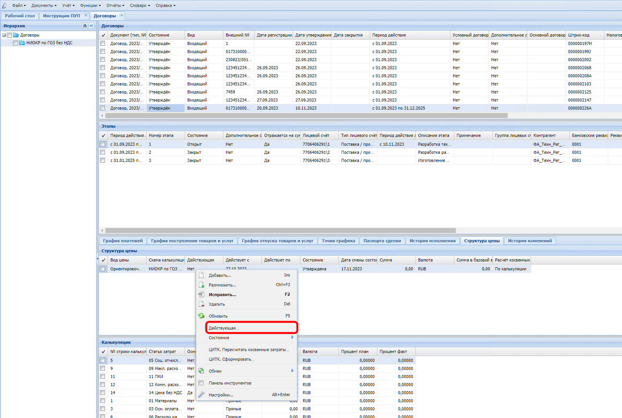This screenshot has width=622, height=418.
Task: Click the Договоры grid horizontal scrollbar
Action: point(306,116)
